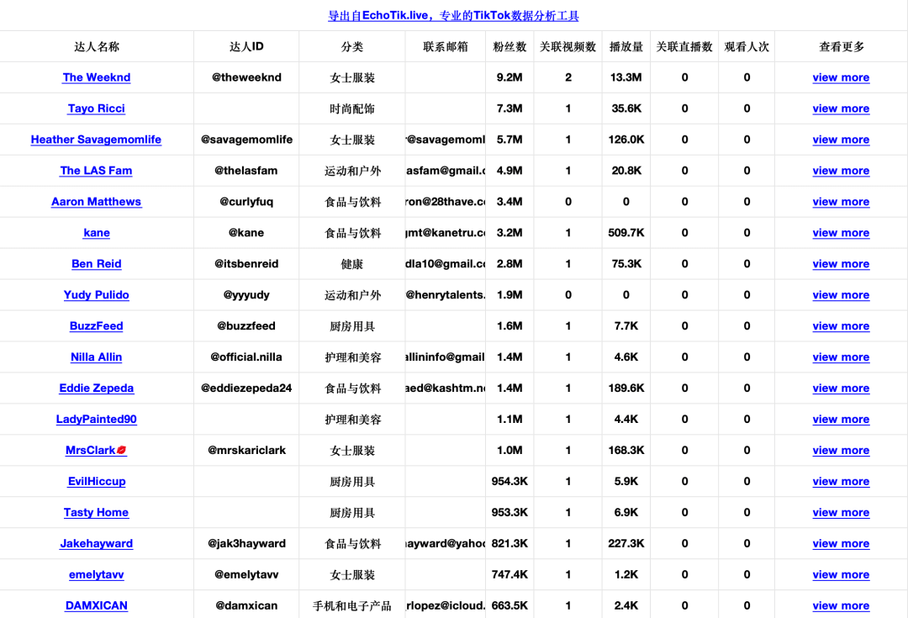Select the @savagemomlife ID cell
This screenshot has width=908, height=618.
[x=246, y=140]
